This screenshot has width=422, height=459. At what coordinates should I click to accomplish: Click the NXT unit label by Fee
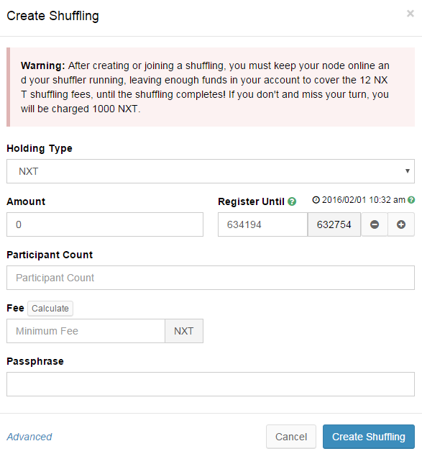click(x=184, y=331)
